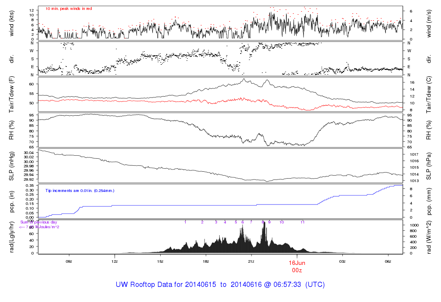Click the "pcp. (mm)" axis title
441x302 pixels.
click(429, 201)
